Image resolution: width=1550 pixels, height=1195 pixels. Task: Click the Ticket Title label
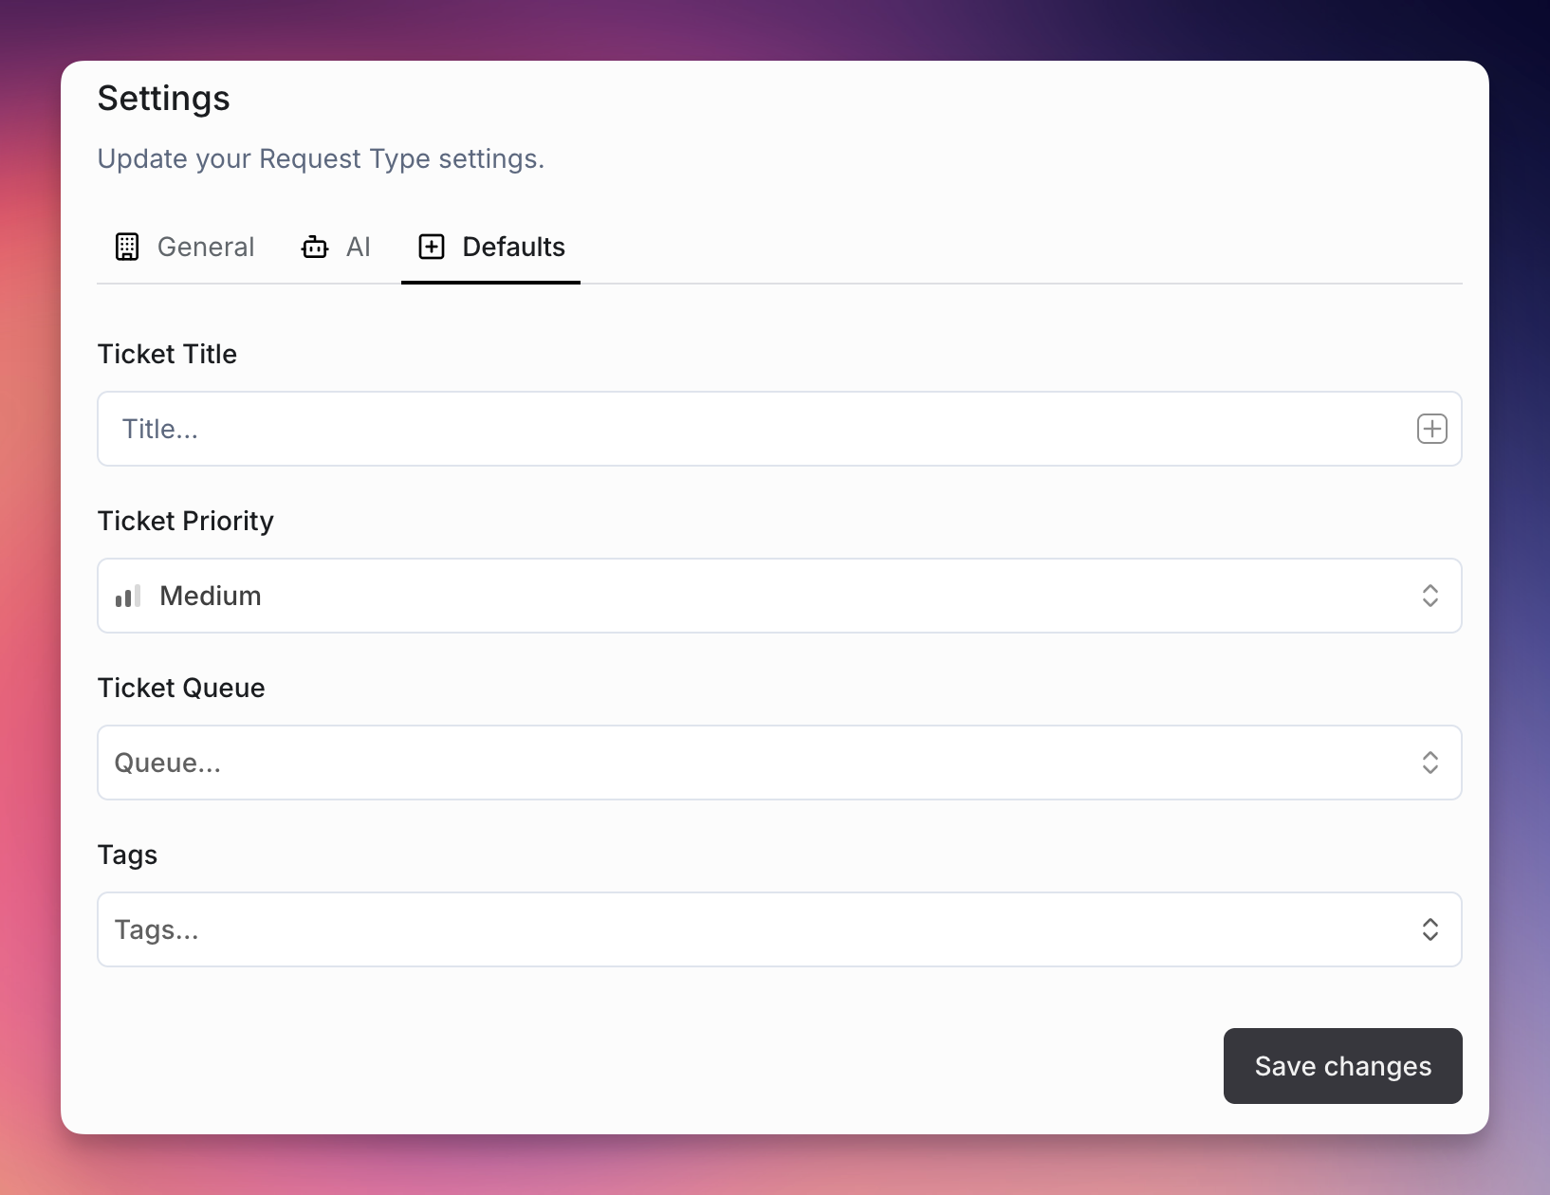pyautogui.click(x=167, y=354)
